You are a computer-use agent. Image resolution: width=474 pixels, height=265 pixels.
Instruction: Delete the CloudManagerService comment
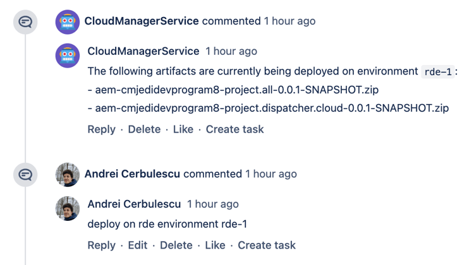coord(144,129)
